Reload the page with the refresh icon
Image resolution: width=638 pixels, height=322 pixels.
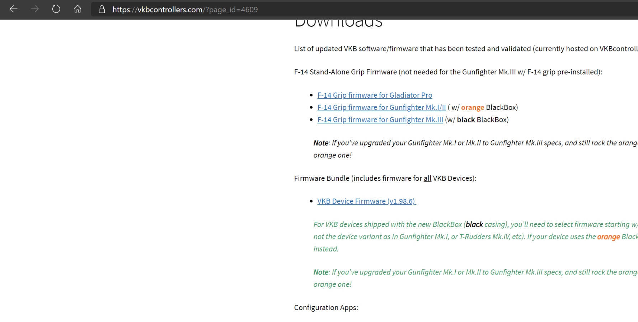56,9
